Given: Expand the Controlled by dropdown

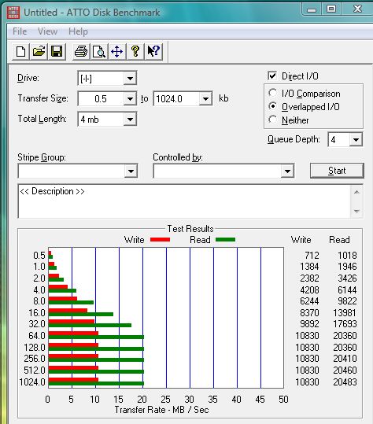Looking at the screenshot, I should (x=287, y=171).
